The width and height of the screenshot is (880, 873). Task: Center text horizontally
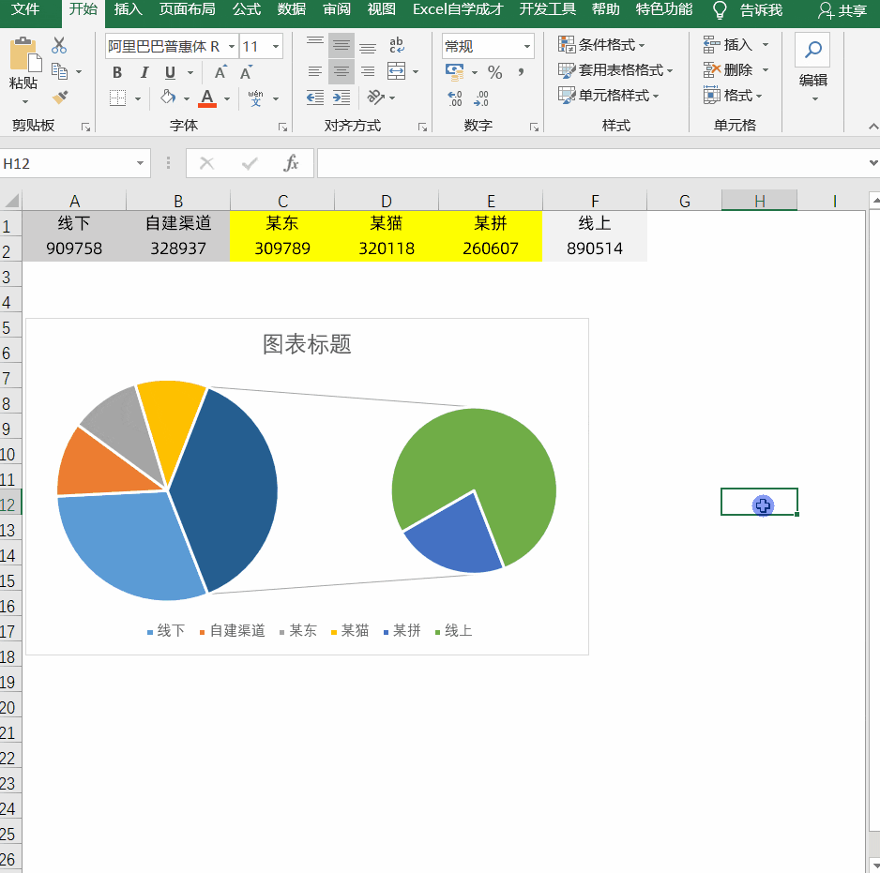[341, 71]
